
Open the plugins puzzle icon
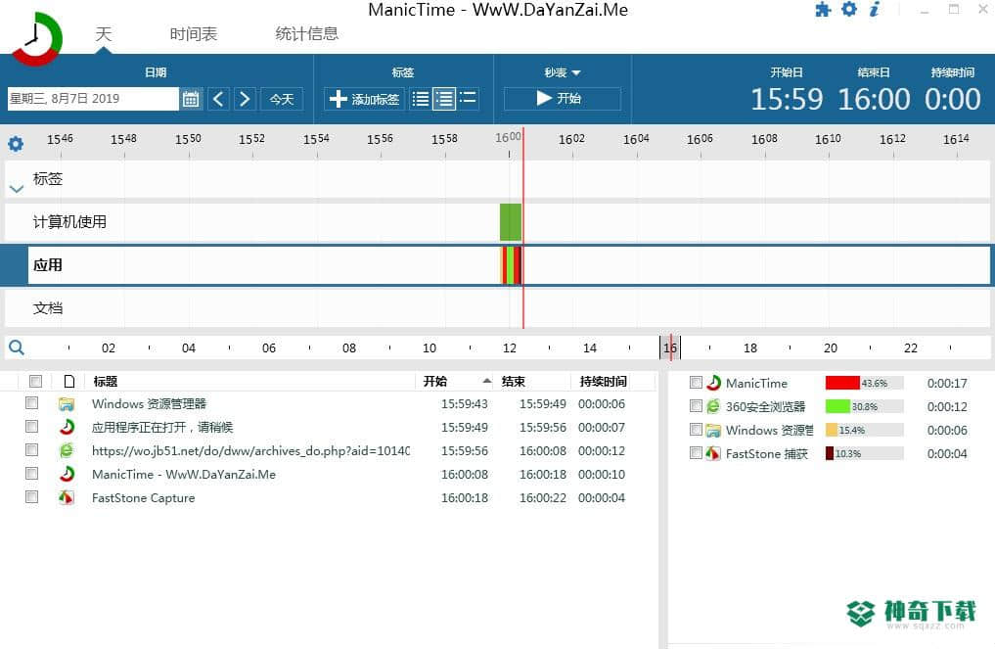coord(823,10)
